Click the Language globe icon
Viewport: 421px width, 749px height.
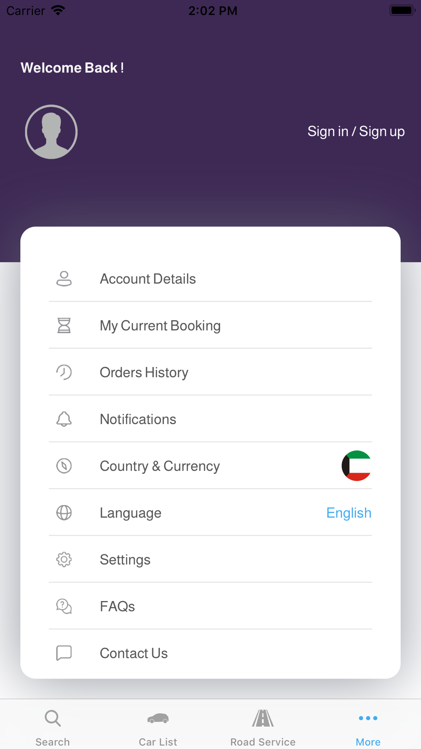pyautogui.click(x=64, y=512)
